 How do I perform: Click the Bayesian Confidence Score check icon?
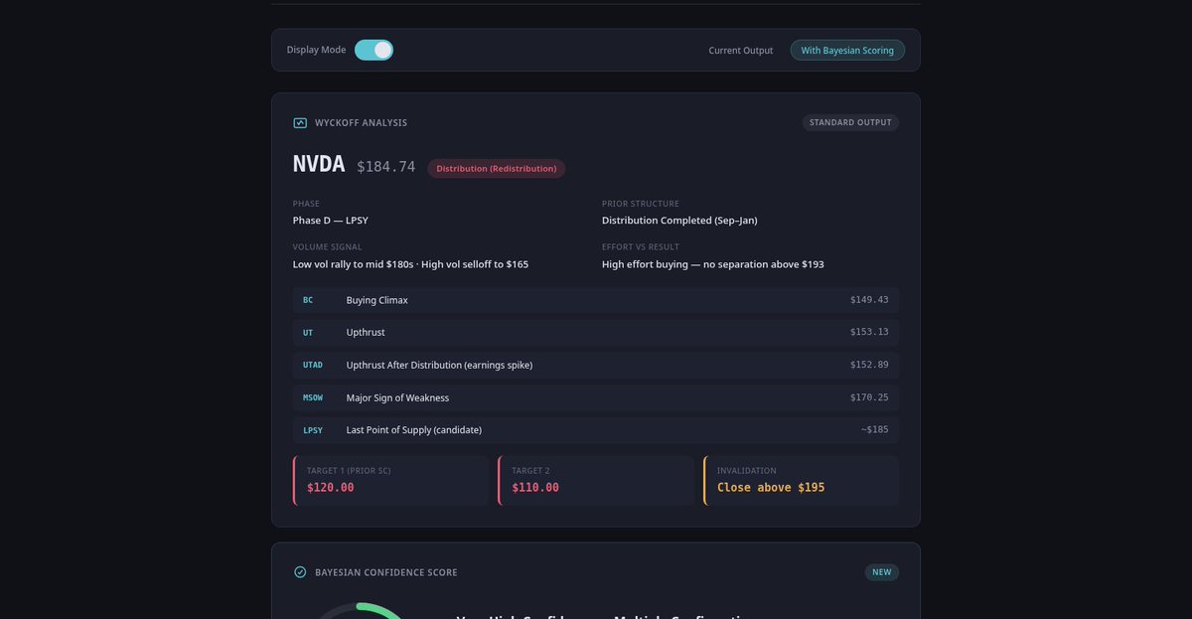click(x=300, y=572)
